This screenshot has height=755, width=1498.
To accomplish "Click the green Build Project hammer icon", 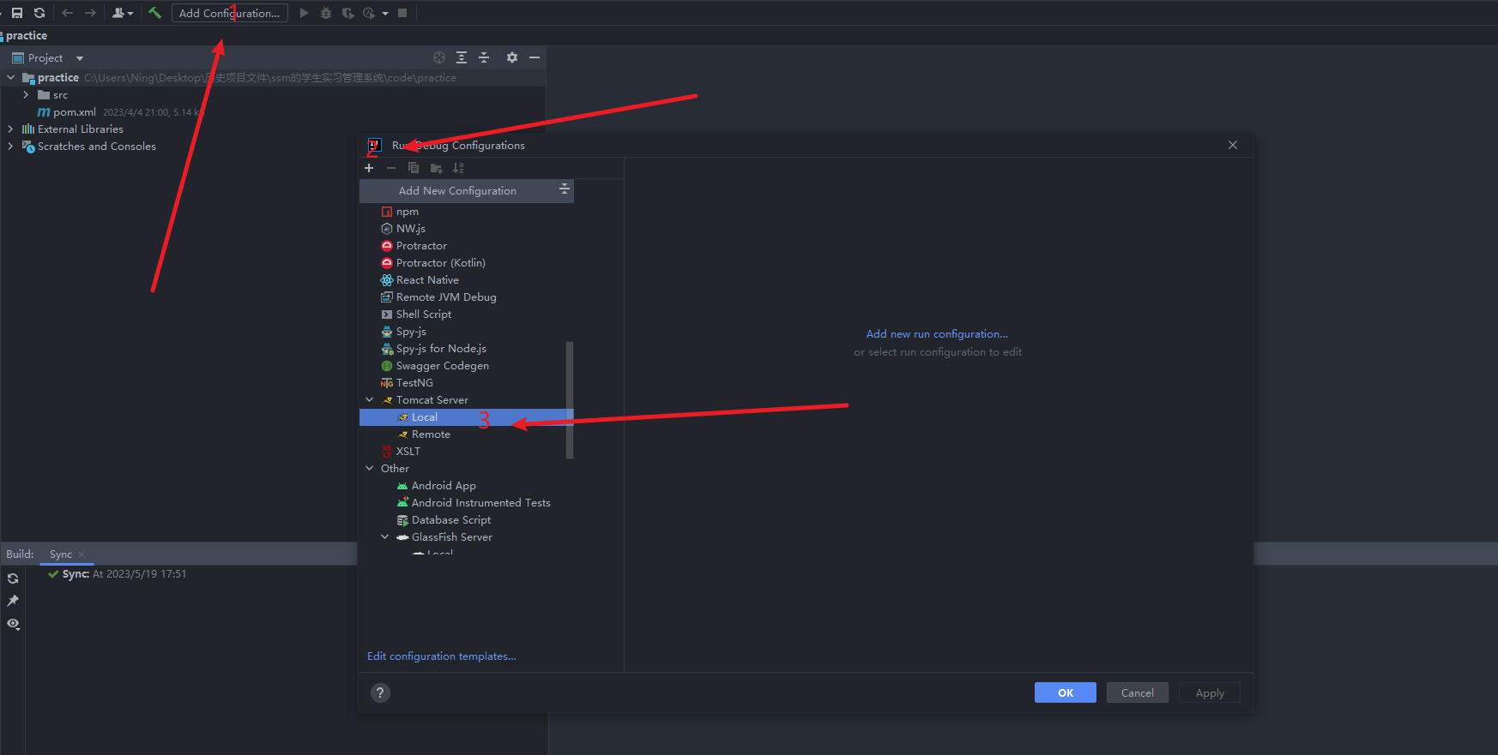I will 154,13.
